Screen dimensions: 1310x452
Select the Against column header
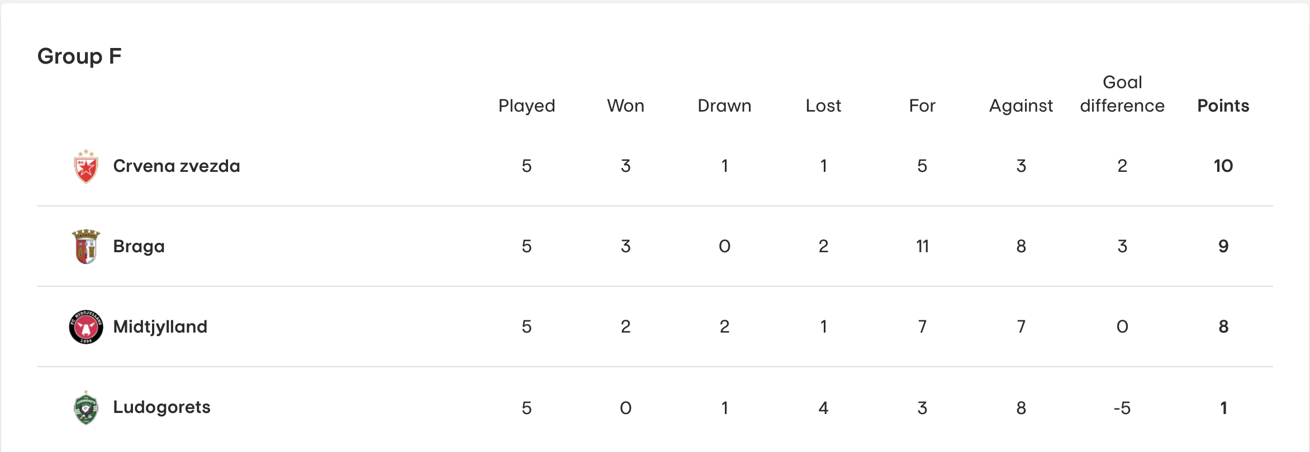point(1021,106)
